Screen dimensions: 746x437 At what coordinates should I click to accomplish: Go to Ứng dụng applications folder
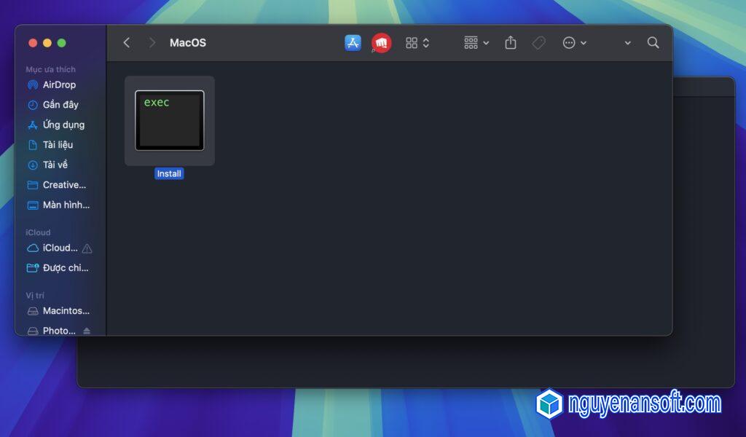coord(63,125)
